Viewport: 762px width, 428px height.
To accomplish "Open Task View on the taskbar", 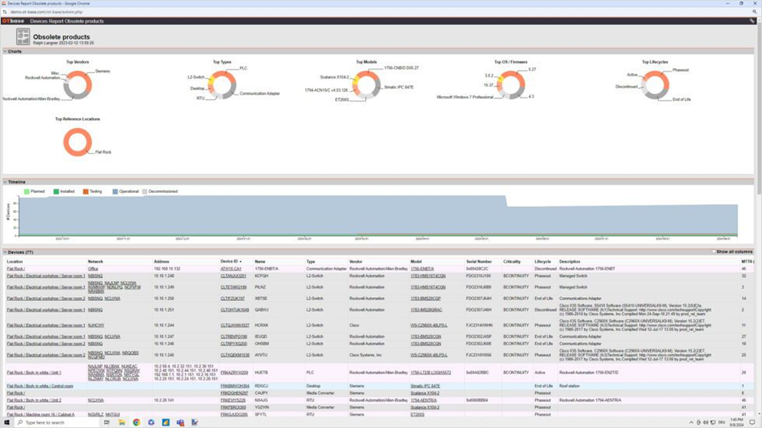I will click(107, 422).
